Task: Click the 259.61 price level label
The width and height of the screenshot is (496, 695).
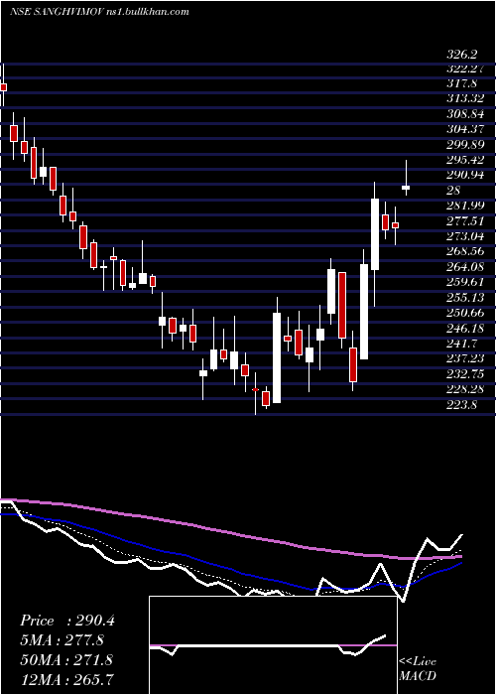Action: 465,282
